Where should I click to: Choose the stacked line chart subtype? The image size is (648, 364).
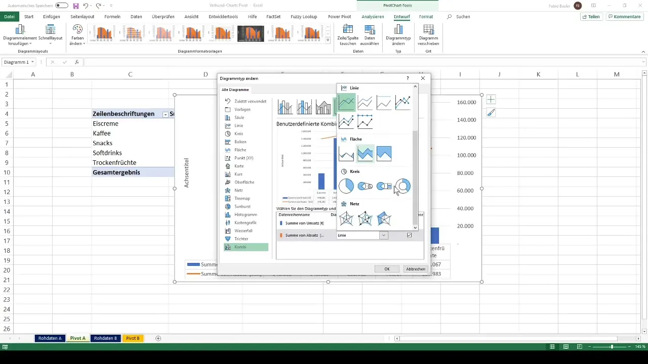[365, 103]
